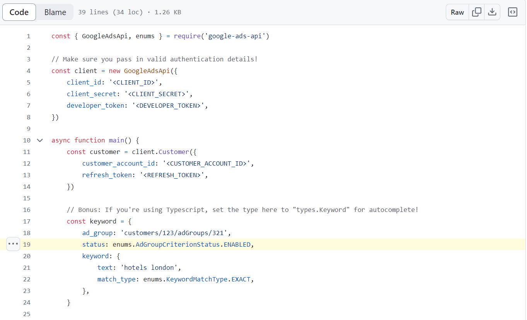The width and height of the screenshot is (527, 320).
Task: Click the ad_group property name
Action: (97, 233)
